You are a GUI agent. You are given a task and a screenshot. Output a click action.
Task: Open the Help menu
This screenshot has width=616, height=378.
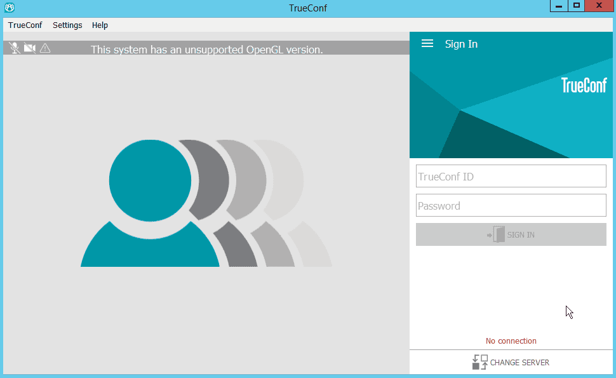click(x=100, y=25)
